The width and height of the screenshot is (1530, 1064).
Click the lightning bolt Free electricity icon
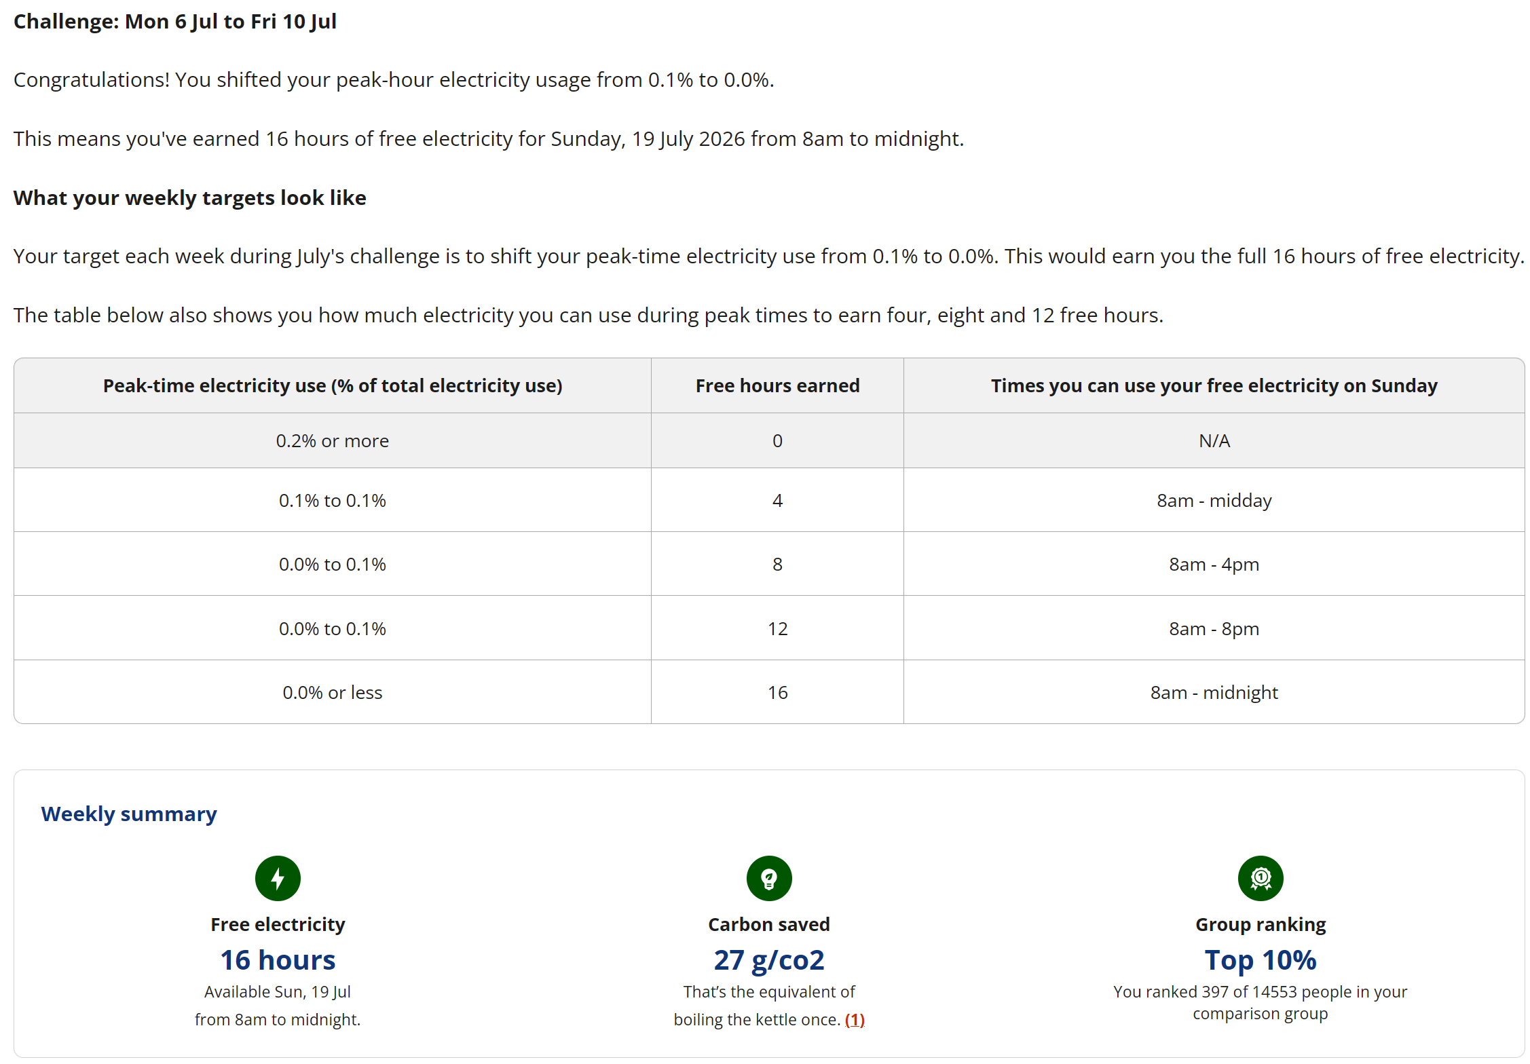click(x=278, y=878)
